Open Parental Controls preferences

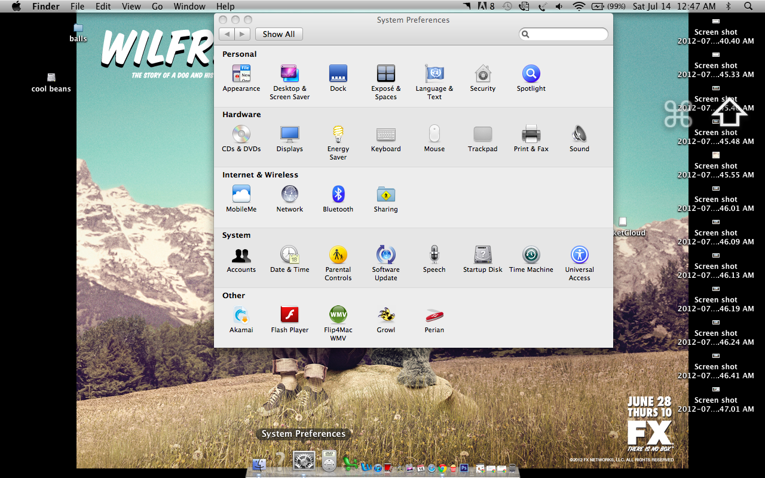click(x=338, y=263)
